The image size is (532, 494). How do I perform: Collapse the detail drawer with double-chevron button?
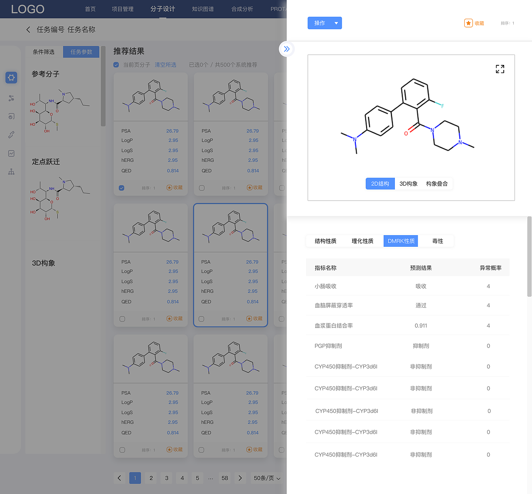pyautogui.click(x=287, y=49)
